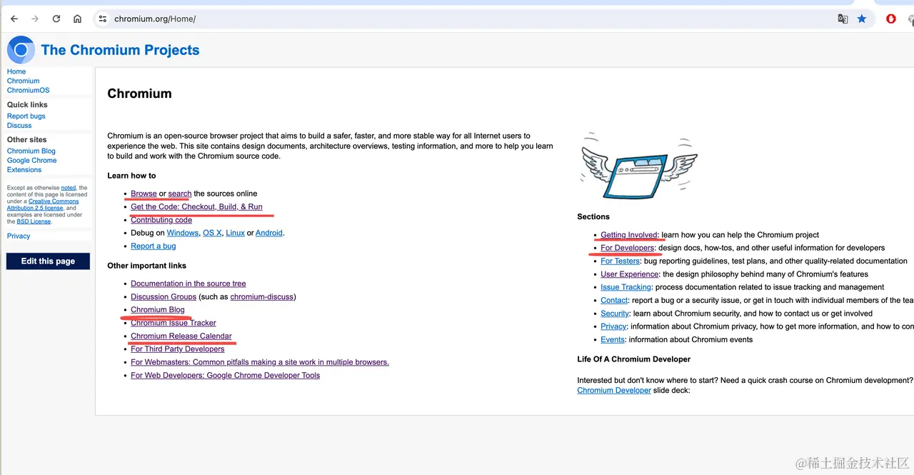
Task: Click the 'Other important links' heading
Action: (148, 266)
